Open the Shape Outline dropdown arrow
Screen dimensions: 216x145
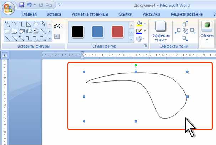pos(145,31)
